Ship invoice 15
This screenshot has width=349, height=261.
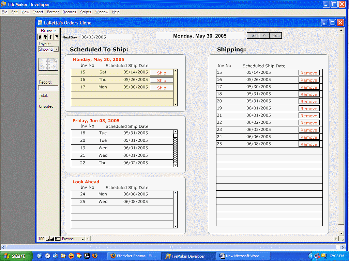click(x=162, y=73)
